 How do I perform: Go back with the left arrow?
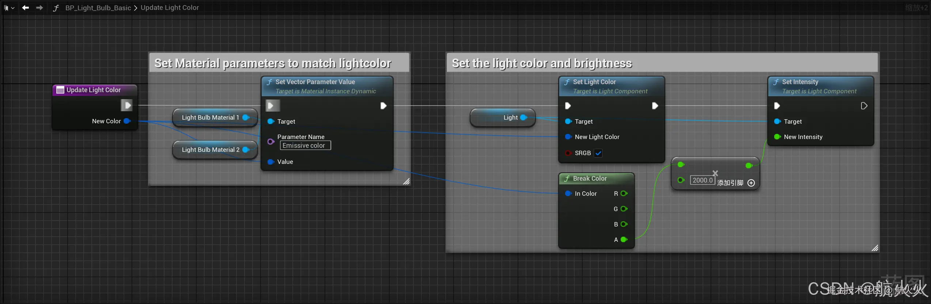tap(25, 8)
